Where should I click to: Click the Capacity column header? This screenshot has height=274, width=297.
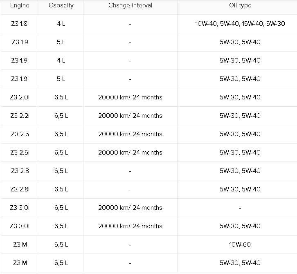pos(61,6)
